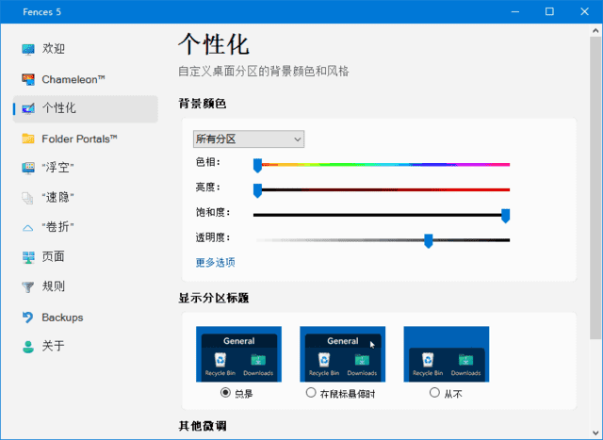
Task: Click the 个性化 paintbrush icon
Action: click(28, 109)
